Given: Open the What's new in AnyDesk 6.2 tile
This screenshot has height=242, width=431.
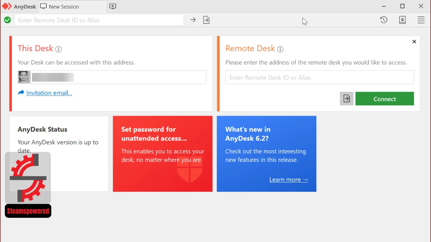Looking at the screenshot, I should tap(267, 154).
